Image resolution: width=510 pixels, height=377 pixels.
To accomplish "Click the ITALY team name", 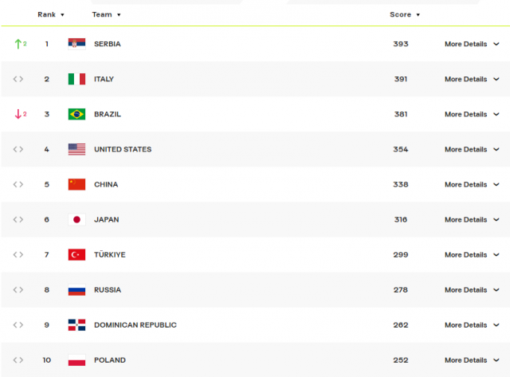I will tap(104, 79).
